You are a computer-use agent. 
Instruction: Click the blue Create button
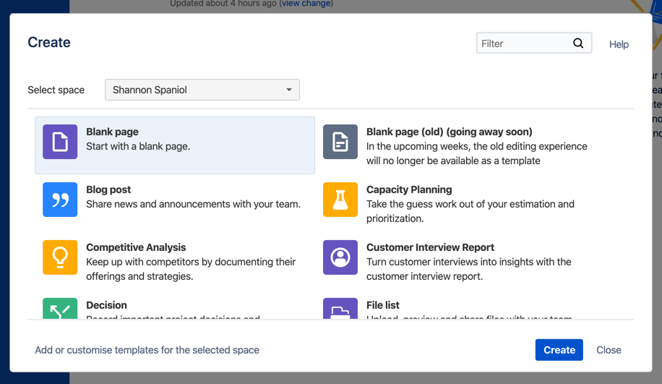(559, 350)
